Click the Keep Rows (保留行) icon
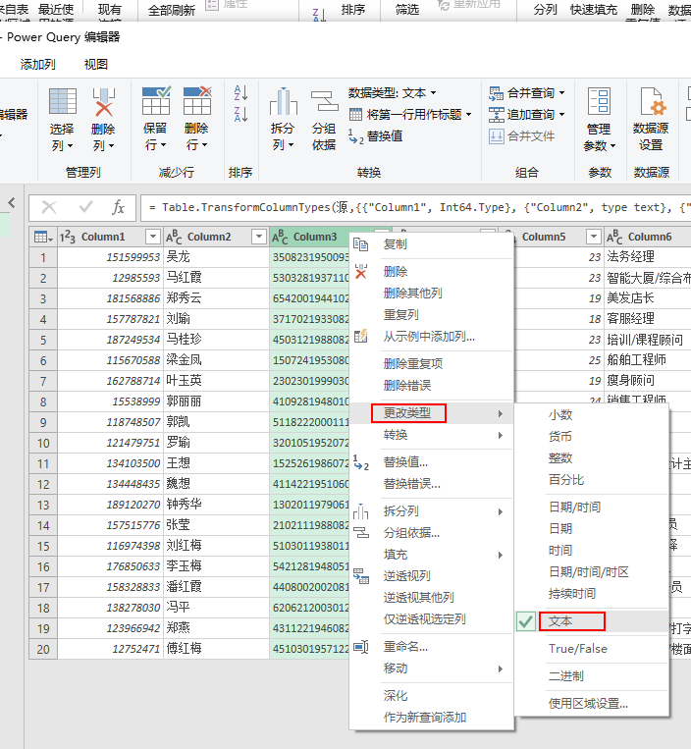The width and height of the screenshot is (691, 749). coord(156,100)
